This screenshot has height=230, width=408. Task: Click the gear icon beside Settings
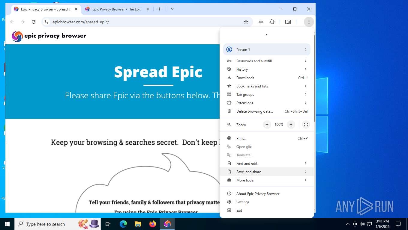(229, 202)
